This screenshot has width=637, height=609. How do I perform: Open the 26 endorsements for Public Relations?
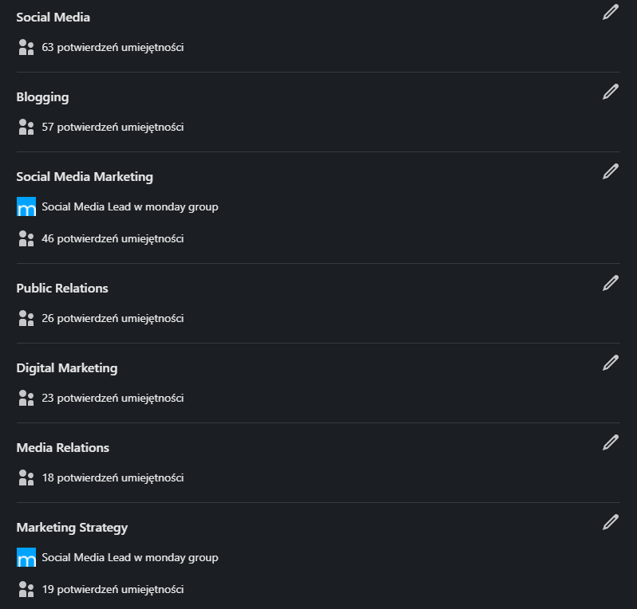tap(113, 318)
